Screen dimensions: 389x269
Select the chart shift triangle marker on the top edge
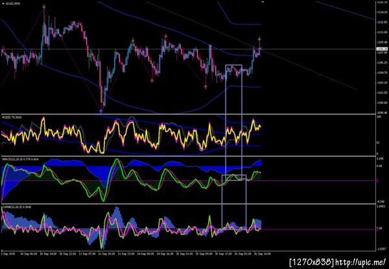[x=263, y=2]
